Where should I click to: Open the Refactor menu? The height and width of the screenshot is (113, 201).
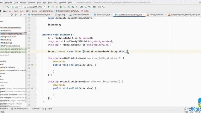click(x=32, y=3)
